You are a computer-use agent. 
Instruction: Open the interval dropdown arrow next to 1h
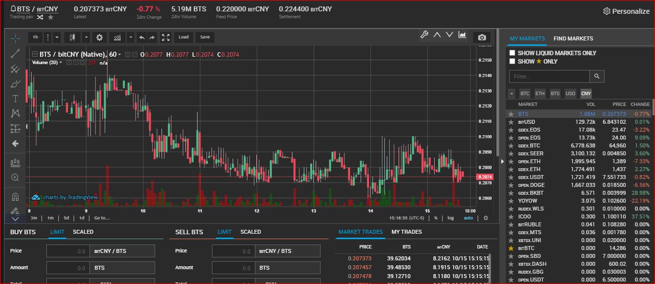tap(57, 37)
